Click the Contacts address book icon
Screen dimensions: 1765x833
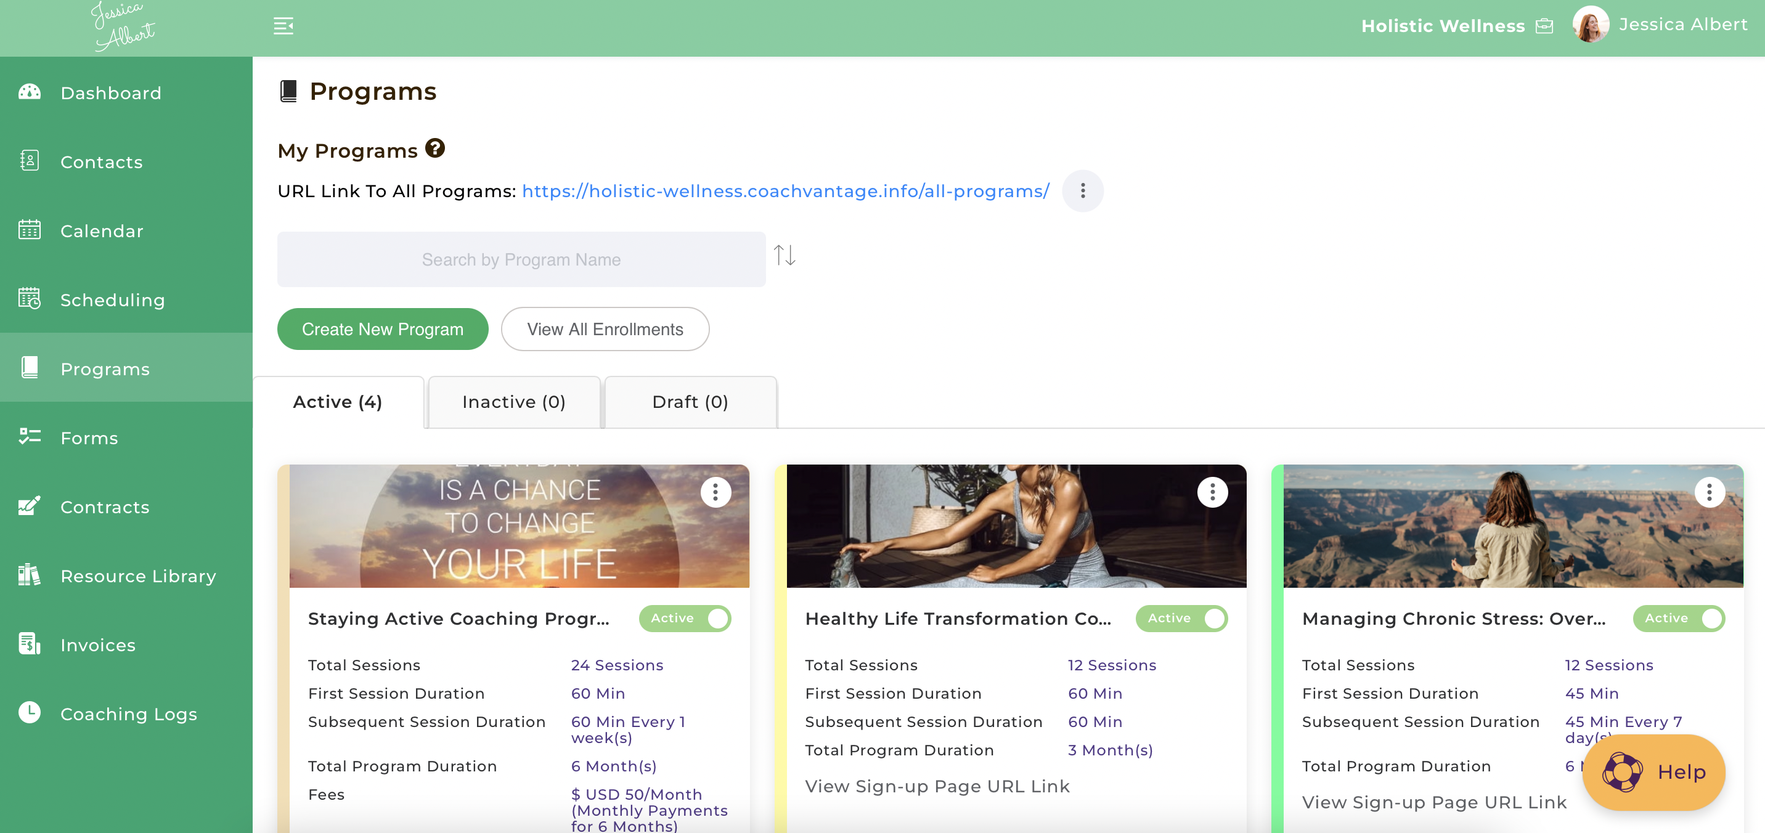pos(30,160)
